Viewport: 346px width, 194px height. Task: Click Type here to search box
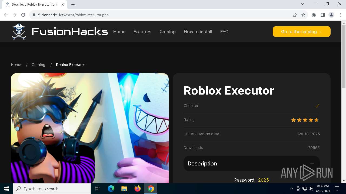[x=52, y=189]
